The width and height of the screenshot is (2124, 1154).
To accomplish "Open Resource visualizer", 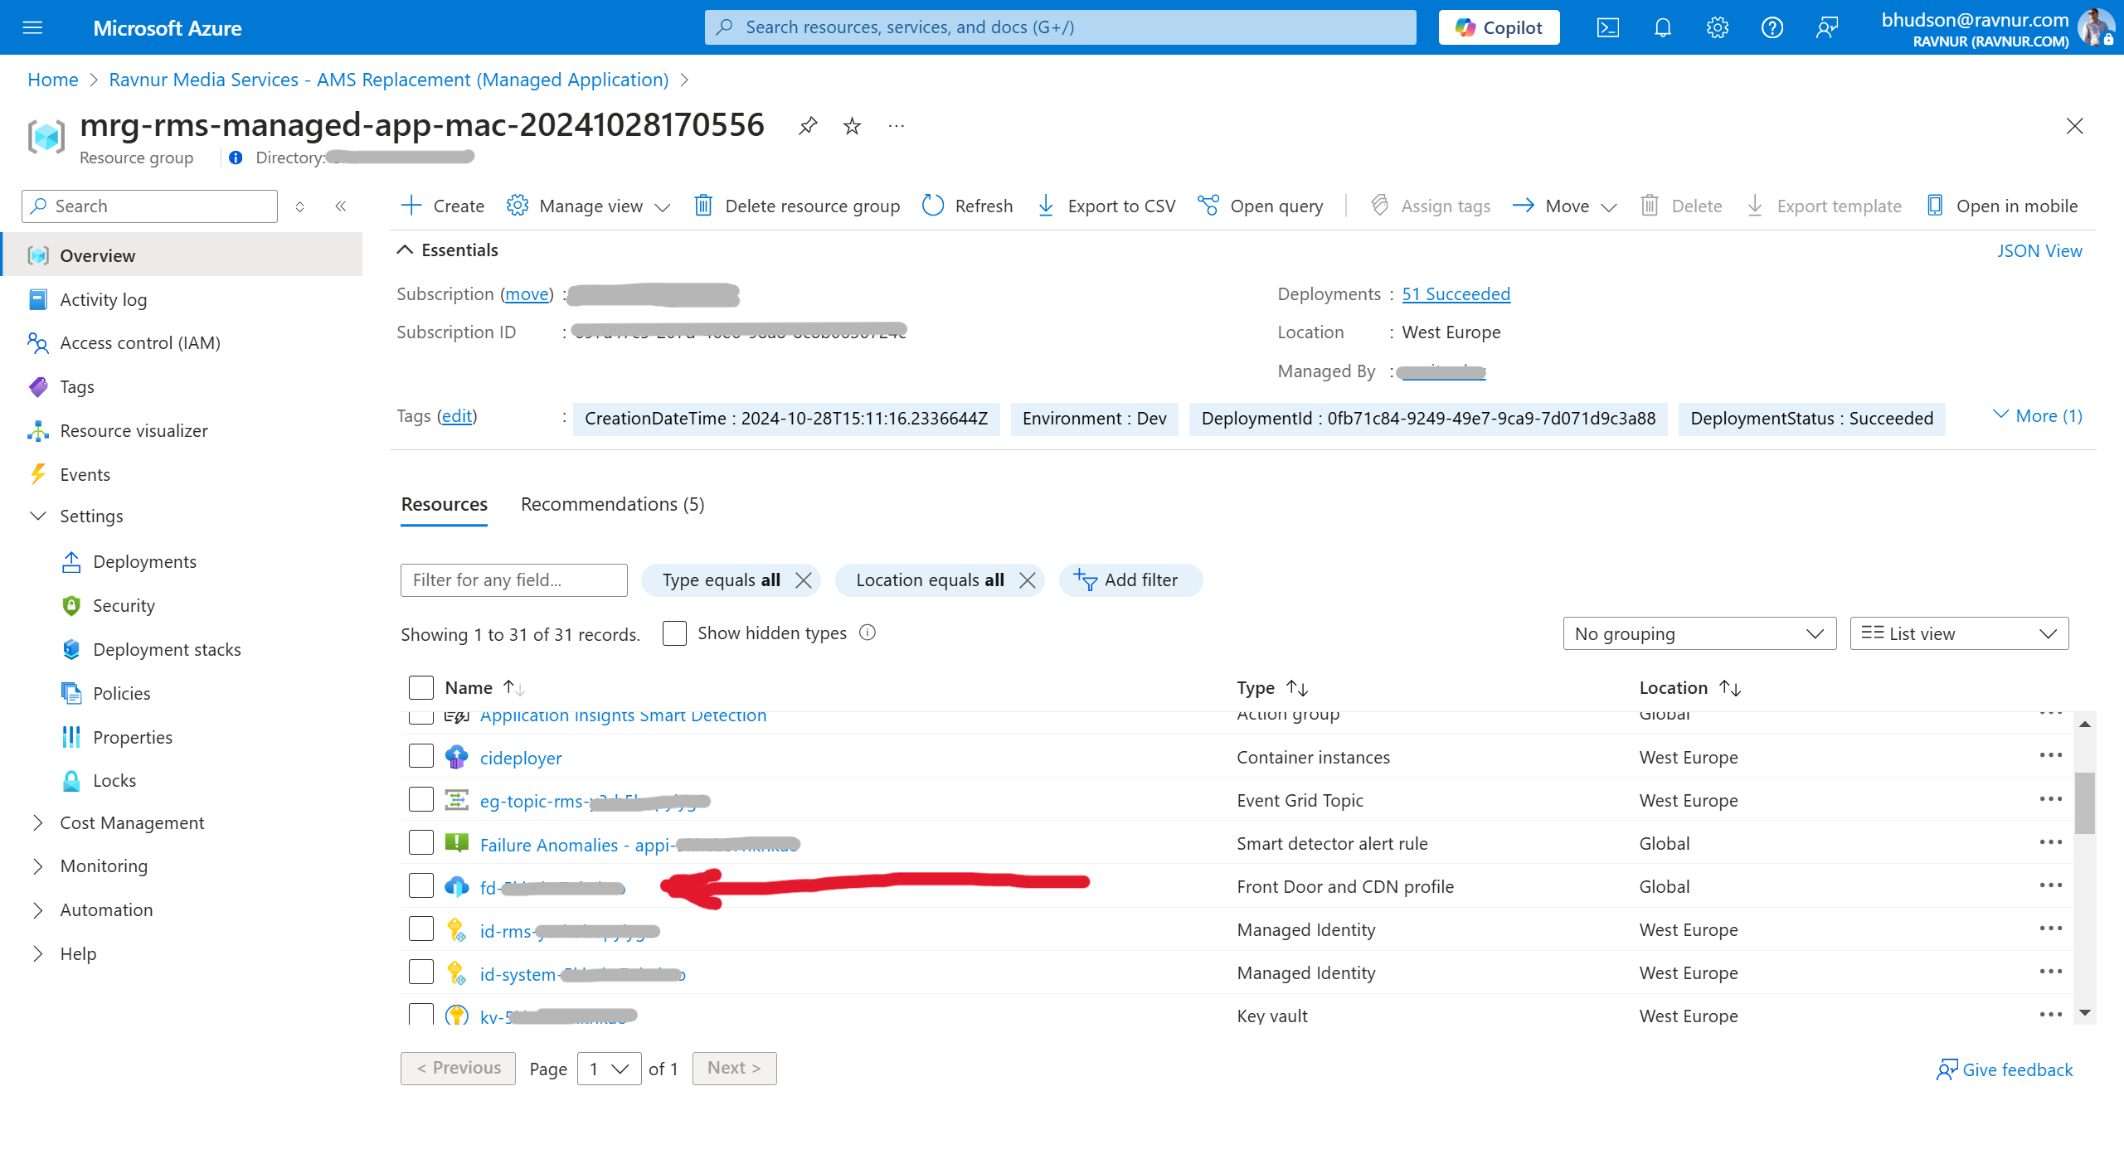I will click(134, 431).
